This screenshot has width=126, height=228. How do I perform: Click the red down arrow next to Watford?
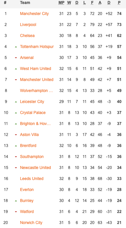click(x=16, y=212)
